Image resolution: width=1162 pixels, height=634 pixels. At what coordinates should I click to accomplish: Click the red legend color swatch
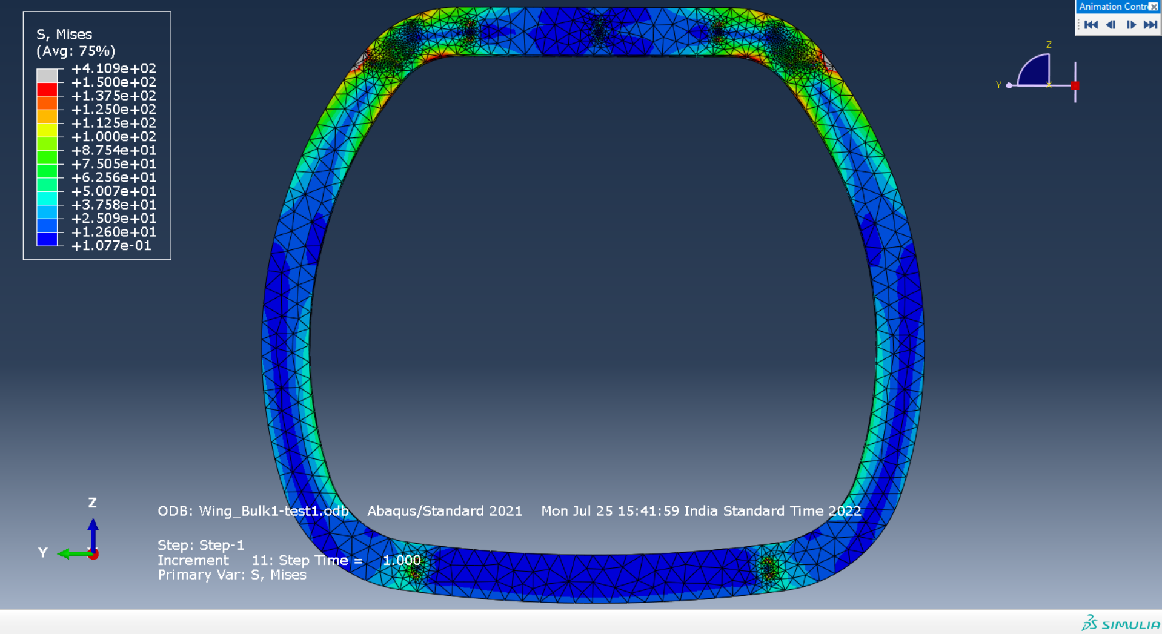[47, 89]
